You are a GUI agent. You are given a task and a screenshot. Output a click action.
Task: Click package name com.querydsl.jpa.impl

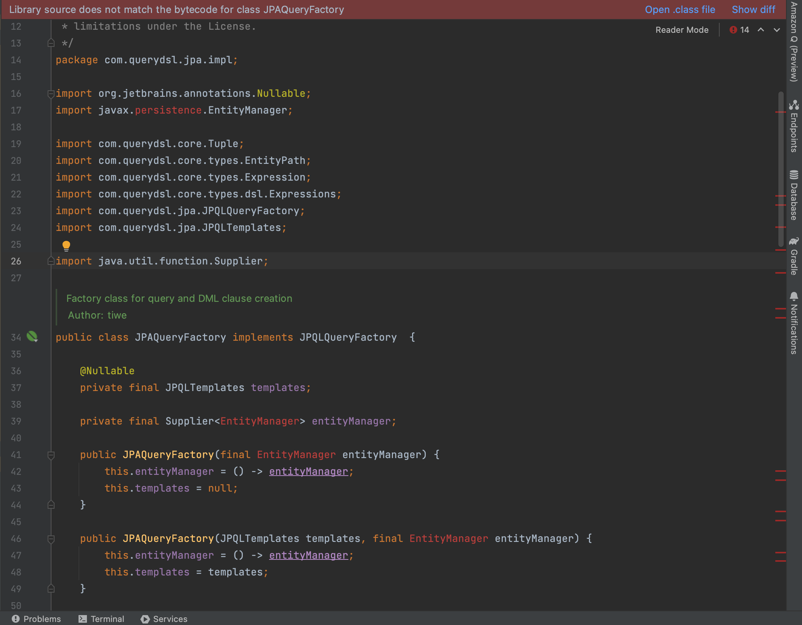168,60
